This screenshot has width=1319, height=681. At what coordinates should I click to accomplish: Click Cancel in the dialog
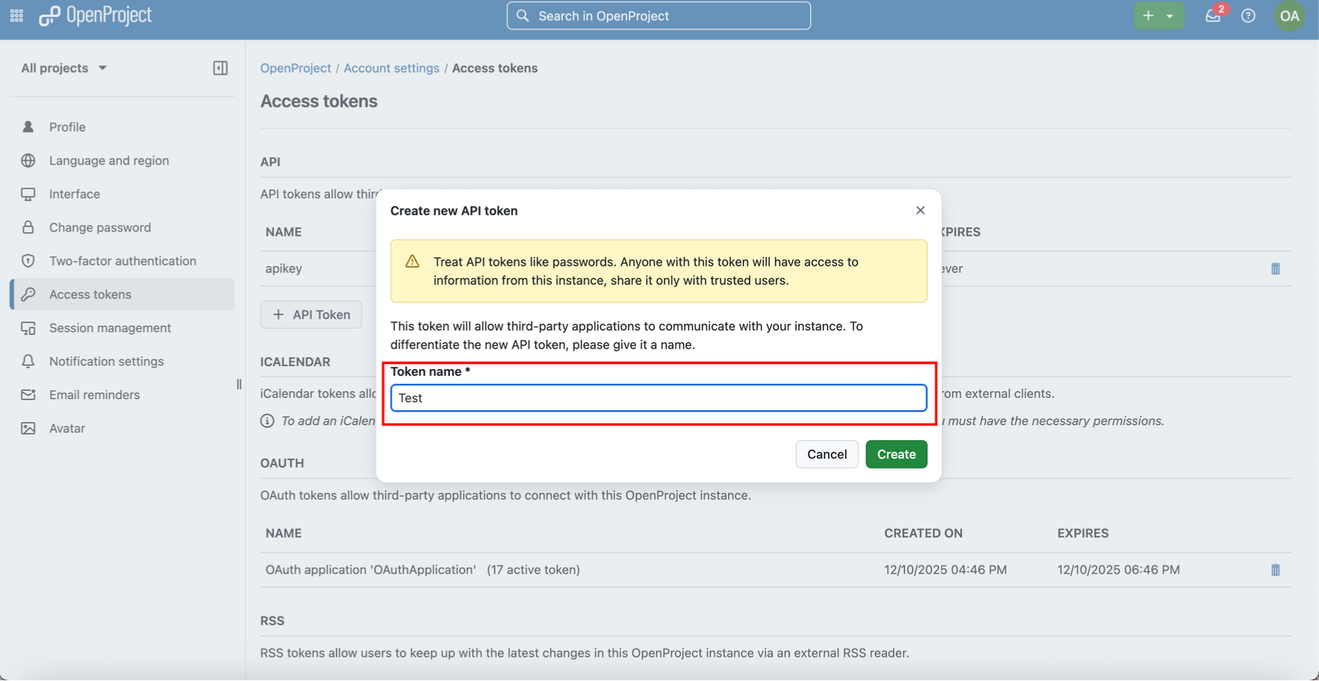click(827, 454)
